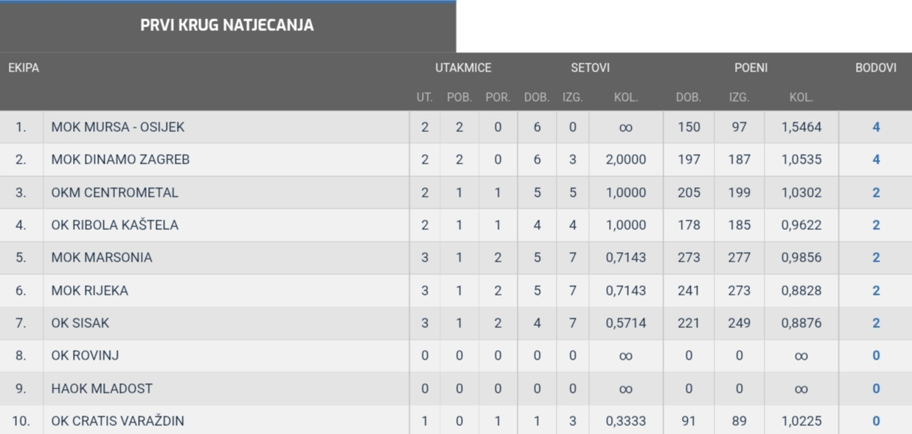Click the POENI column group header

[751, 68]
